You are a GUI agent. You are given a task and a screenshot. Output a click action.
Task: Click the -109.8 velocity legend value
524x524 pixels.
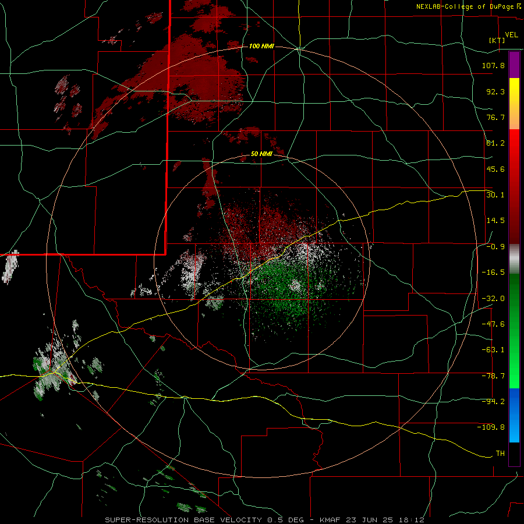point(491,427)
